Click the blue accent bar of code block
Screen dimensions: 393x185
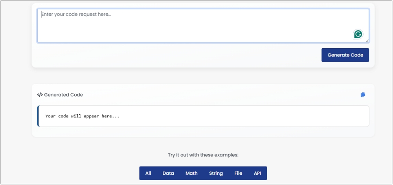coord(38,116)
